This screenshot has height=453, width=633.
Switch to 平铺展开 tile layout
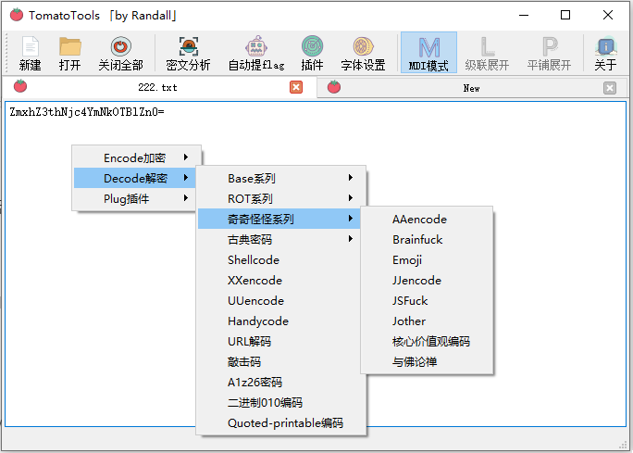(549, 53)
